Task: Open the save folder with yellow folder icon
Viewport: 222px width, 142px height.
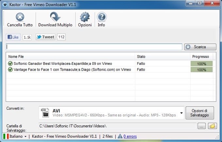Action: 213,126
